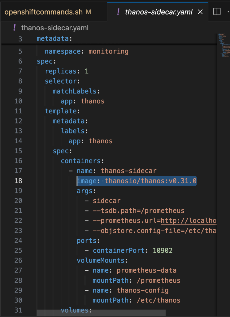The width and height of the screenshot is (230, 317).
Task: Click the split editor right icon
Action: (x=217, y=12)
